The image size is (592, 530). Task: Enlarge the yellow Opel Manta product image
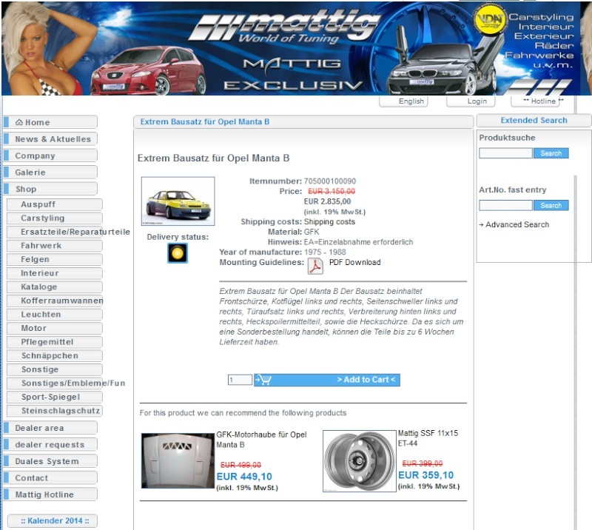178,201
